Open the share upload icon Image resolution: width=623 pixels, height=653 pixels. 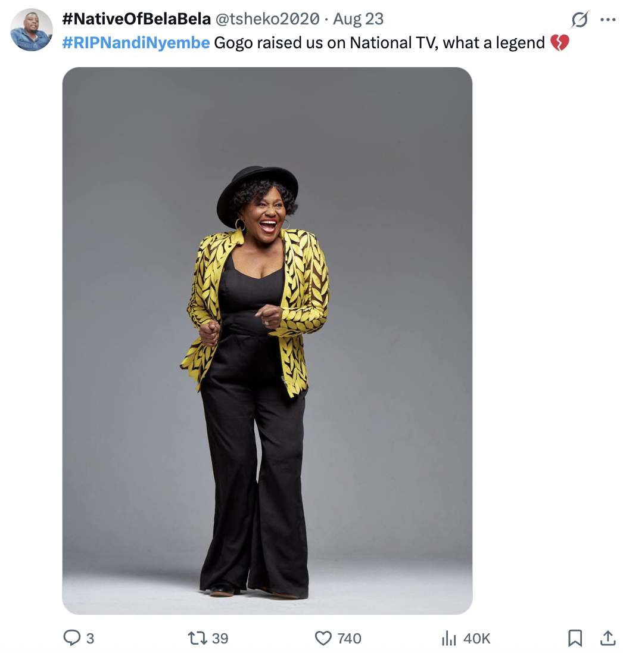click(608, 638)
